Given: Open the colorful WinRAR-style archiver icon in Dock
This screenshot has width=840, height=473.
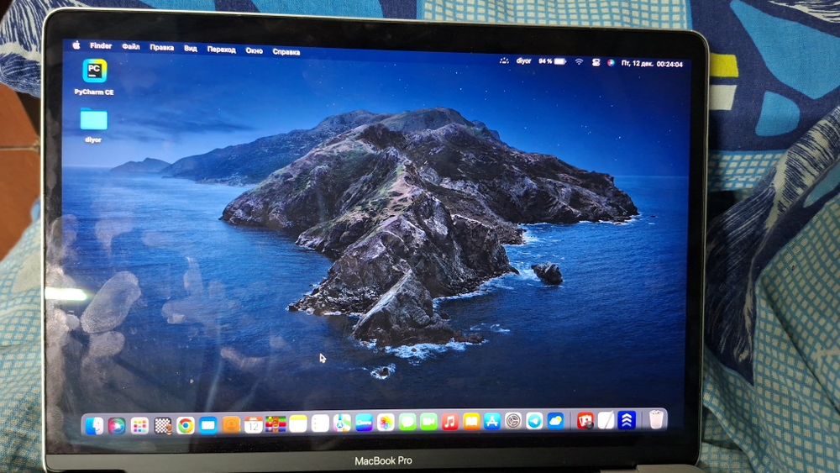Looking at the screenshot, I should tap(276, 425).
